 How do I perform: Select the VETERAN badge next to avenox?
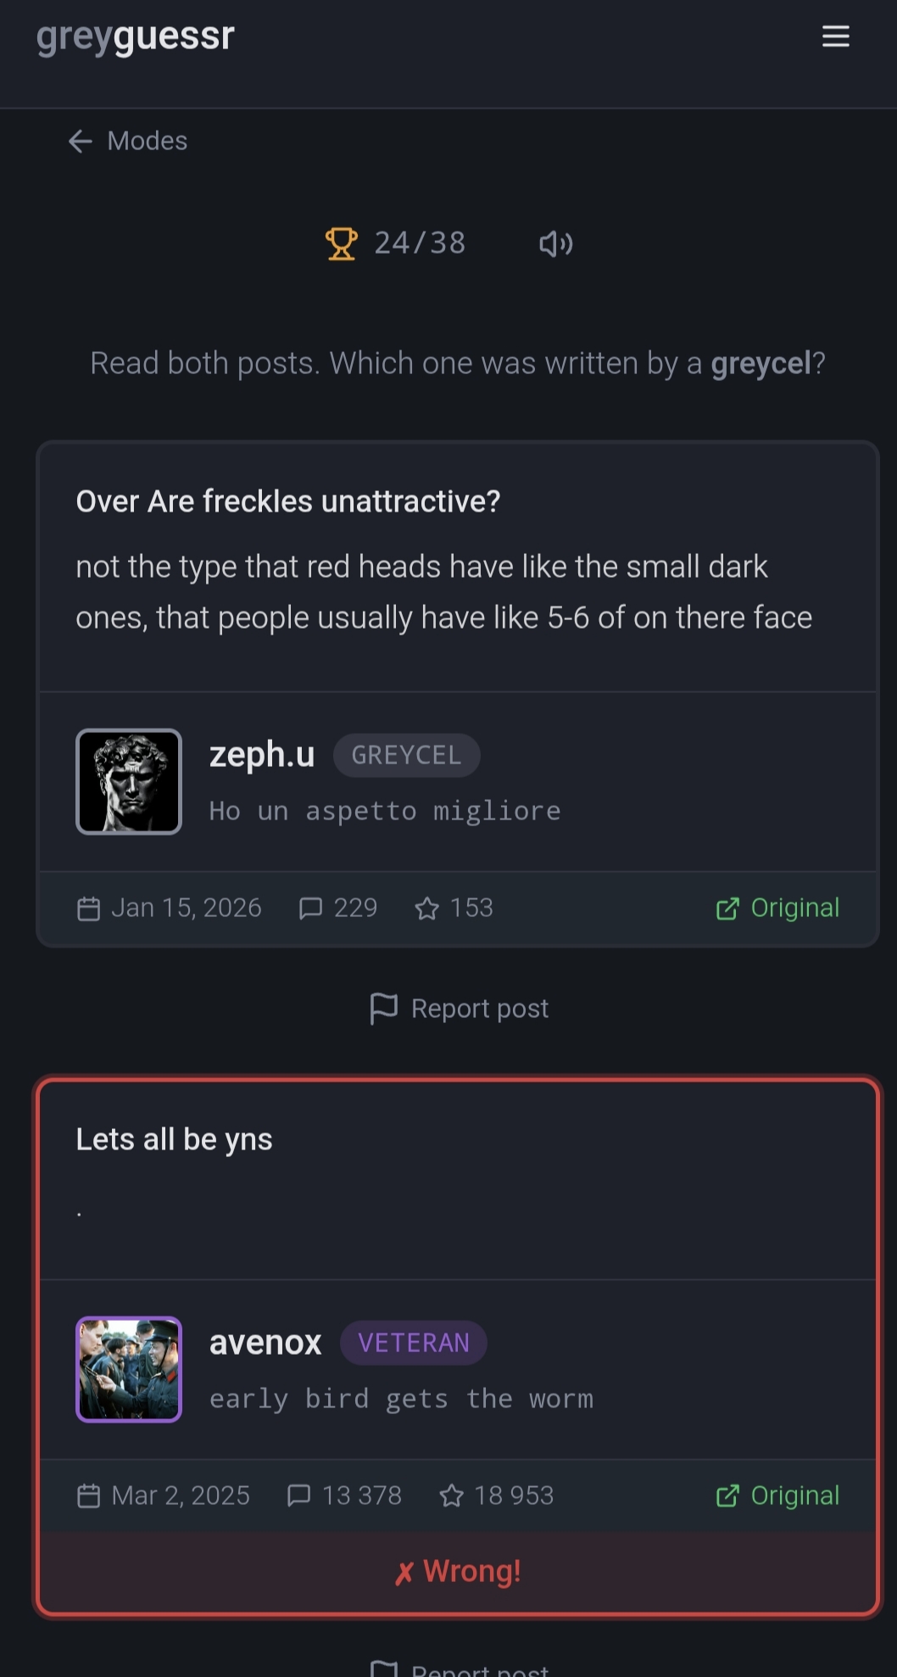click(x=413, y=1342)
